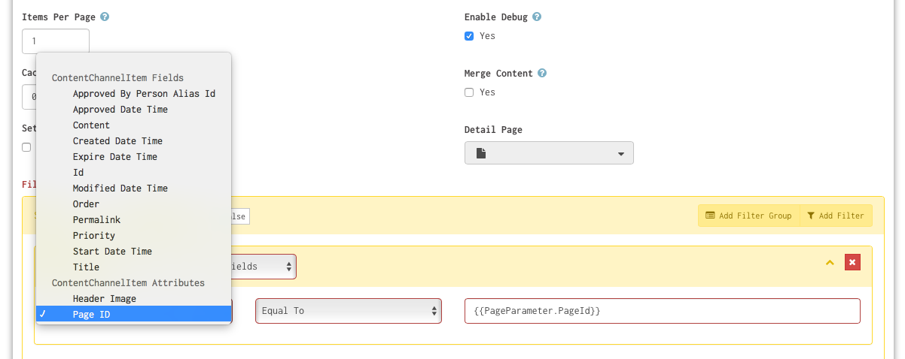Check the Merge Content Yes checkbox
The image size is (905, 359).
click(x=469, y=92)
